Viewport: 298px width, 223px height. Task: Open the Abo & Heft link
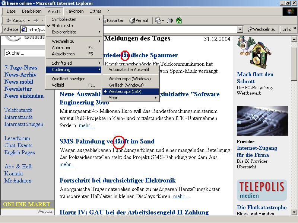pyautogui.click(x=18, y=167)
